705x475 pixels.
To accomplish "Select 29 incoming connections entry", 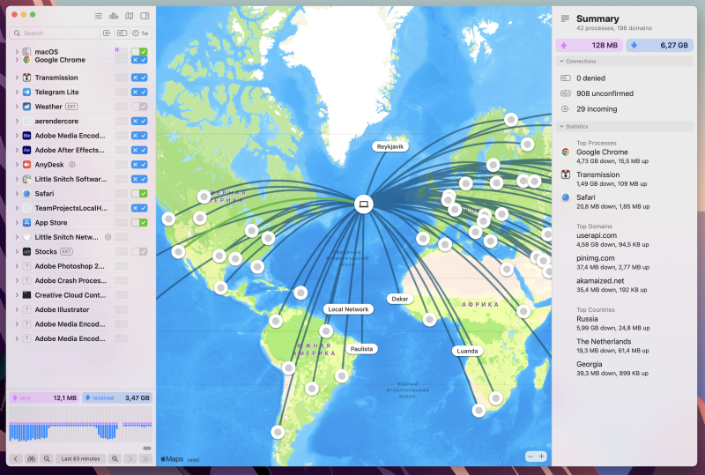I will 597,109.
